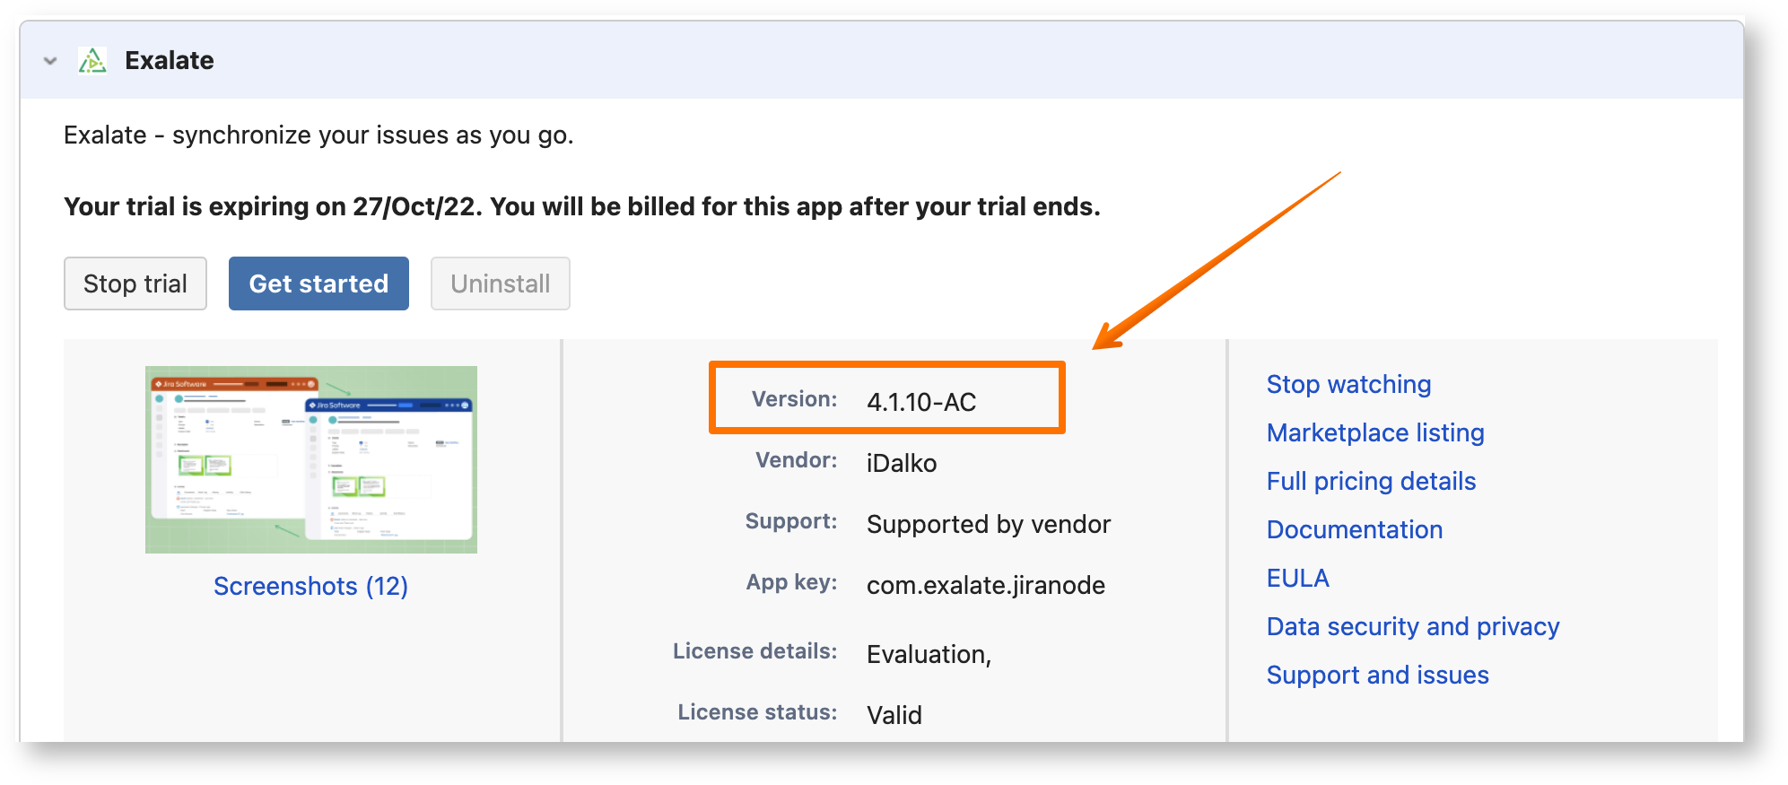Open the Screenshots (12) link
The image size is (1788, 785).
point(310,586)
